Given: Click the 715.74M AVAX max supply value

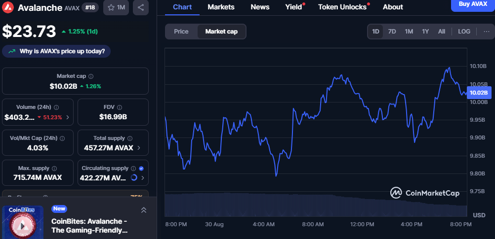Looking at the screenshot, I should tap(38, 177).
